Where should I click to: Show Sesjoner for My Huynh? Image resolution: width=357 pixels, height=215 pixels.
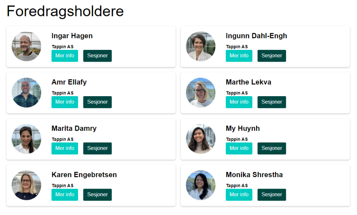(272, 148)
